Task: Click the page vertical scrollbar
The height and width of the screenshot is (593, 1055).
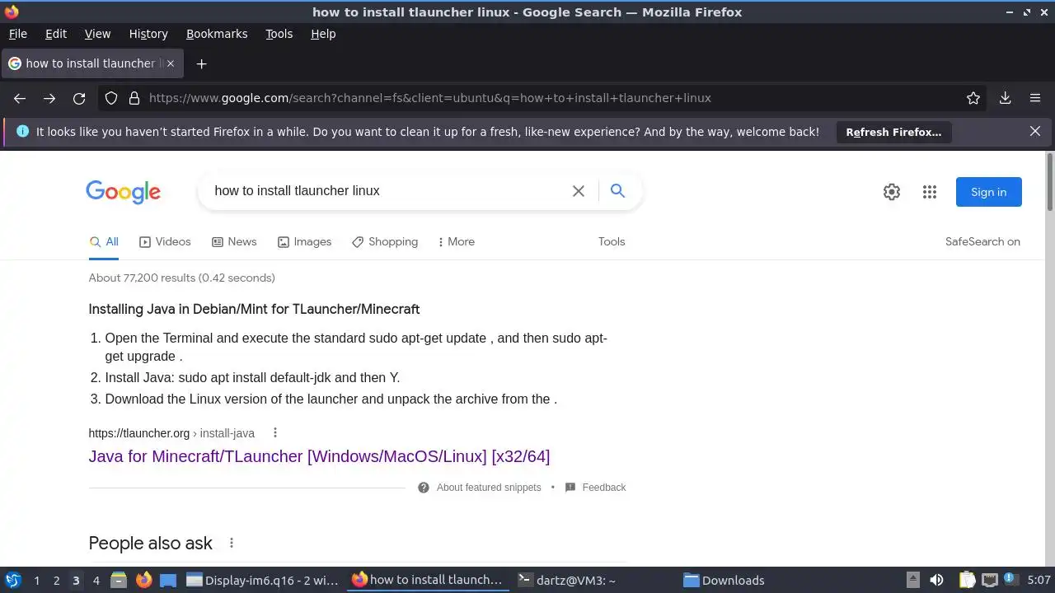Action: pos(1049,181)
